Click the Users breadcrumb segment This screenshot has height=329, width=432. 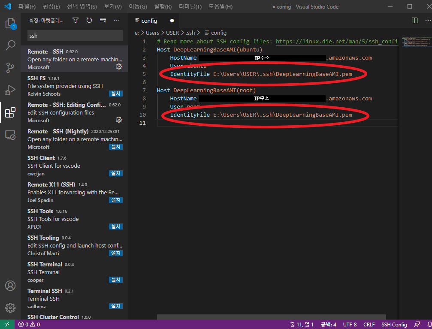(152, 33)
